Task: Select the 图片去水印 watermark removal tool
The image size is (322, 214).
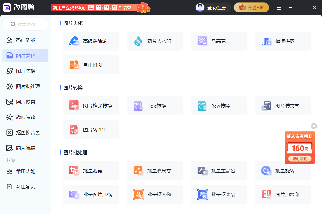Action: 154,41
